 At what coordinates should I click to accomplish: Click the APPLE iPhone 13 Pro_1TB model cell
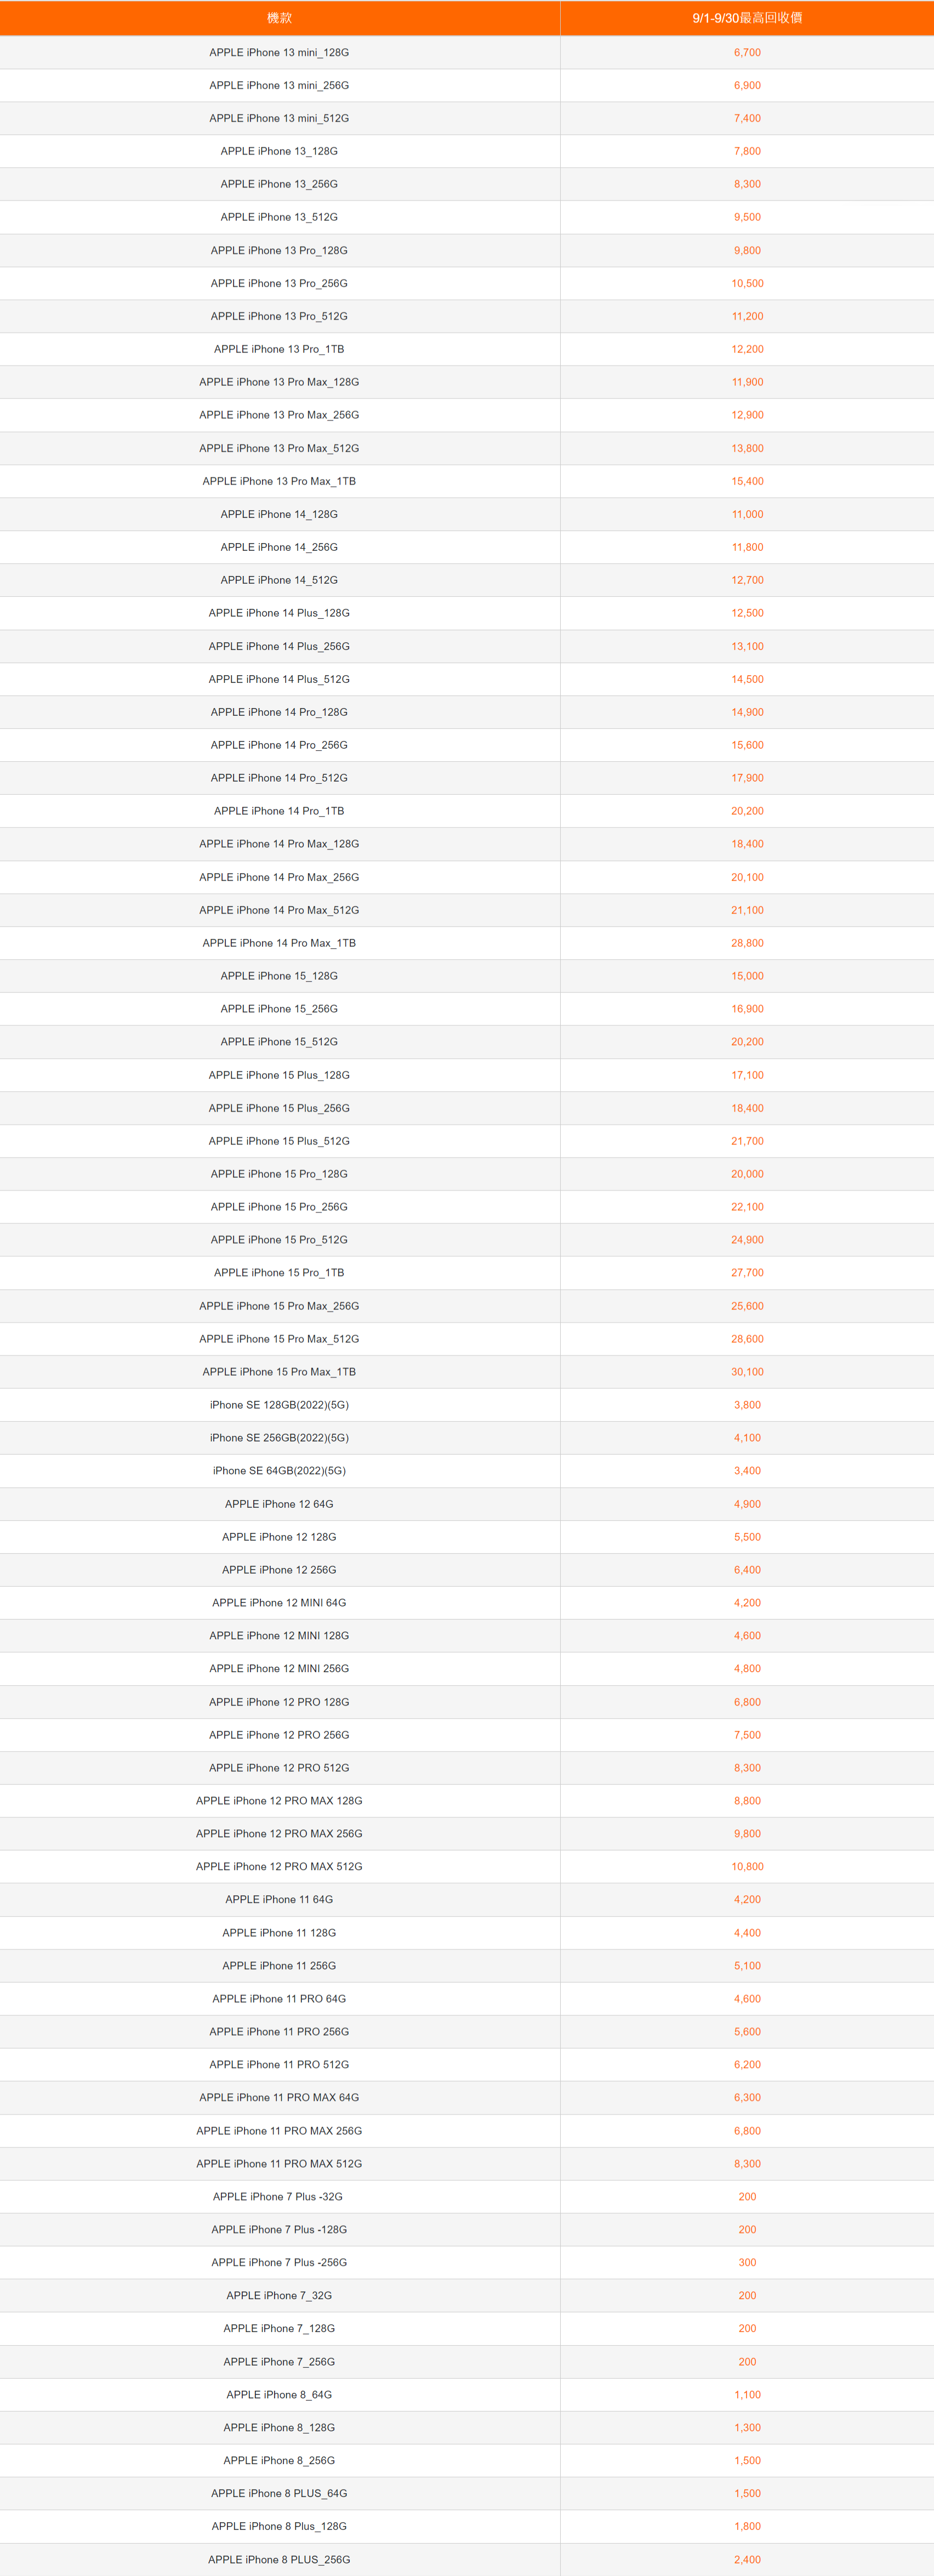pyautogui.click(x=279, y=349)
